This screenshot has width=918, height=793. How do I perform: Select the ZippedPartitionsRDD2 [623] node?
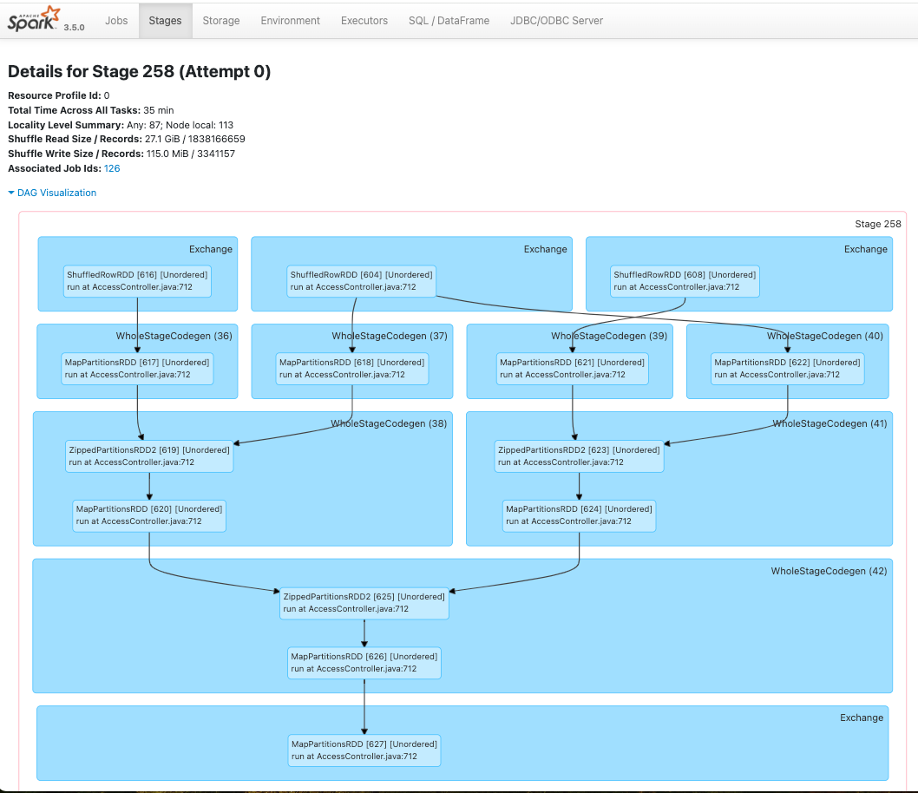coord(579,455)
